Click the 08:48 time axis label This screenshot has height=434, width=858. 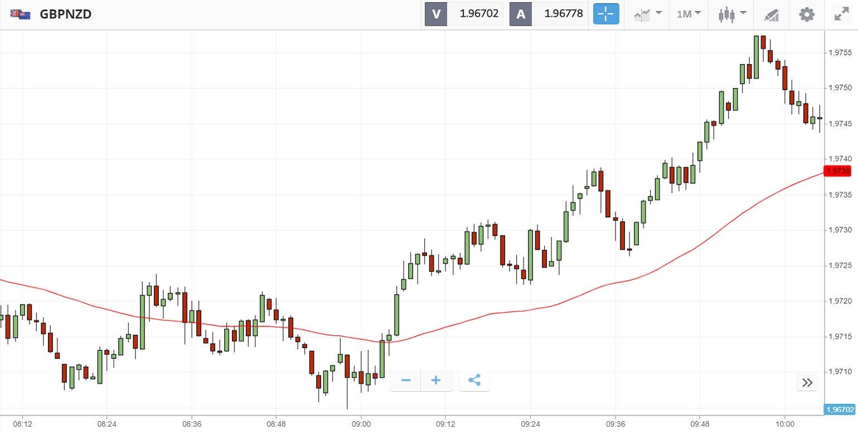(x=277, y=424)
